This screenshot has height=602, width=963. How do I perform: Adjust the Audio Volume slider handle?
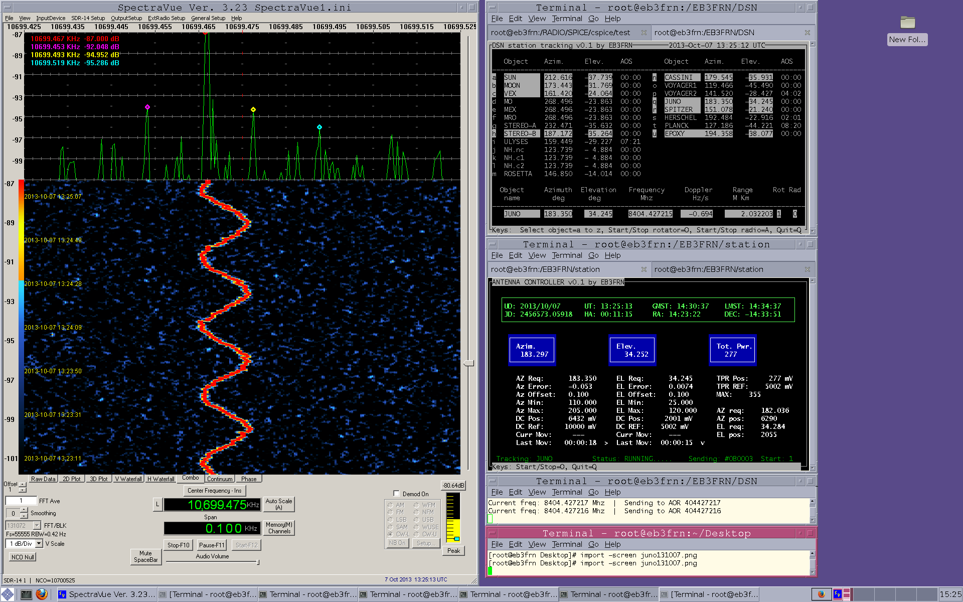point(258,562)
